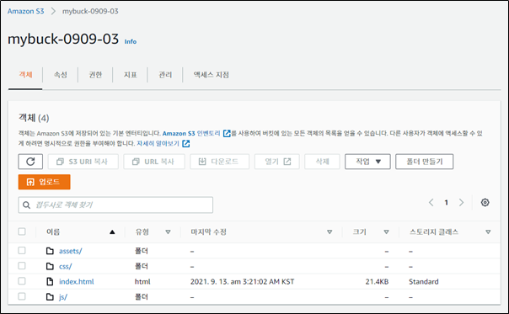
Task: Switch to the 권한 tab
Action: (x=95, y=75)
